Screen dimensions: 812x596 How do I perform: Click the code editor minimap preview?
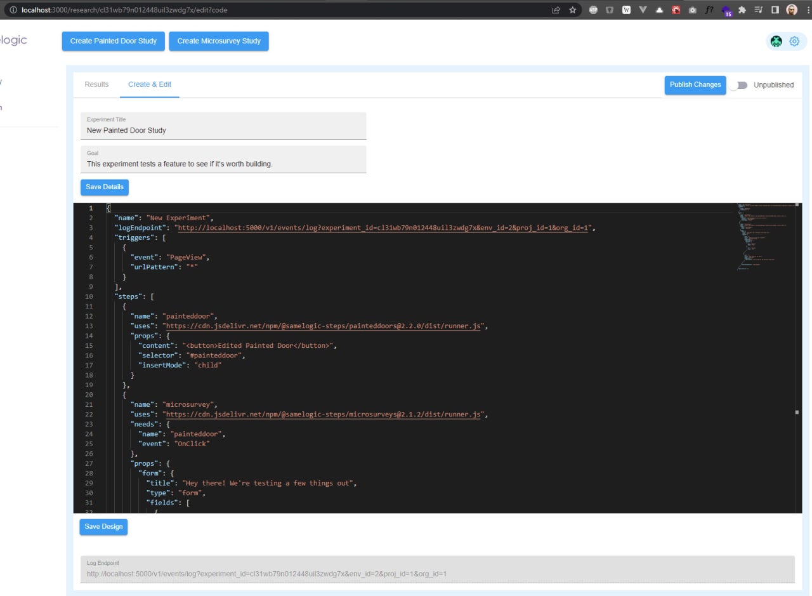[x=766, y=236]
